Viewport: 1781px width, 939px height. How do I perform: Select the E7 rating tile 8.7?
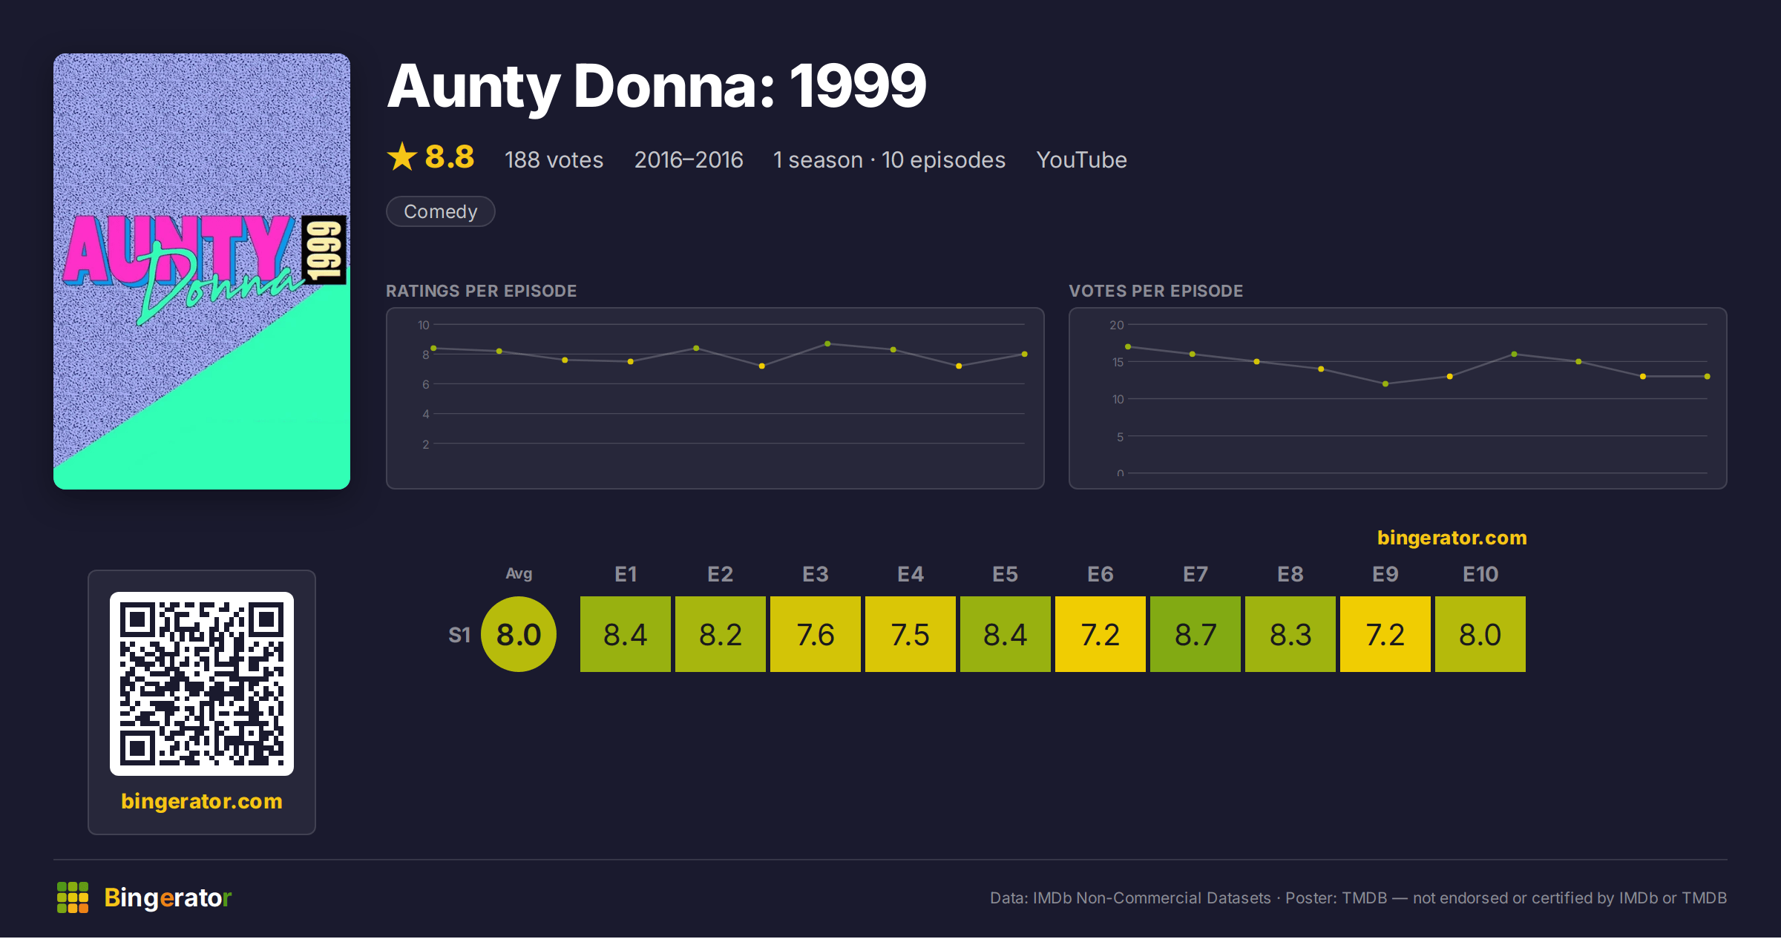1195,634
